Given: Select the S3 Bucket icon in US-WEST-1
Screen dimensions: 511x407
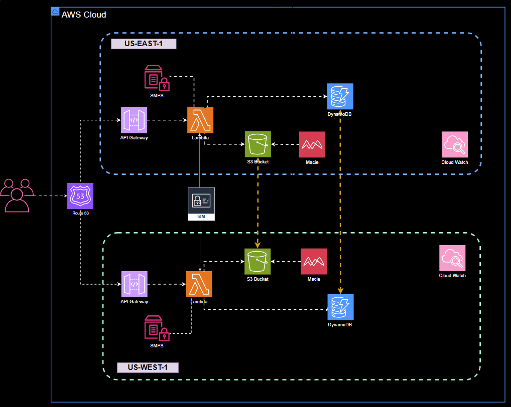Looking at the screenshot, I should coord(258,262).
